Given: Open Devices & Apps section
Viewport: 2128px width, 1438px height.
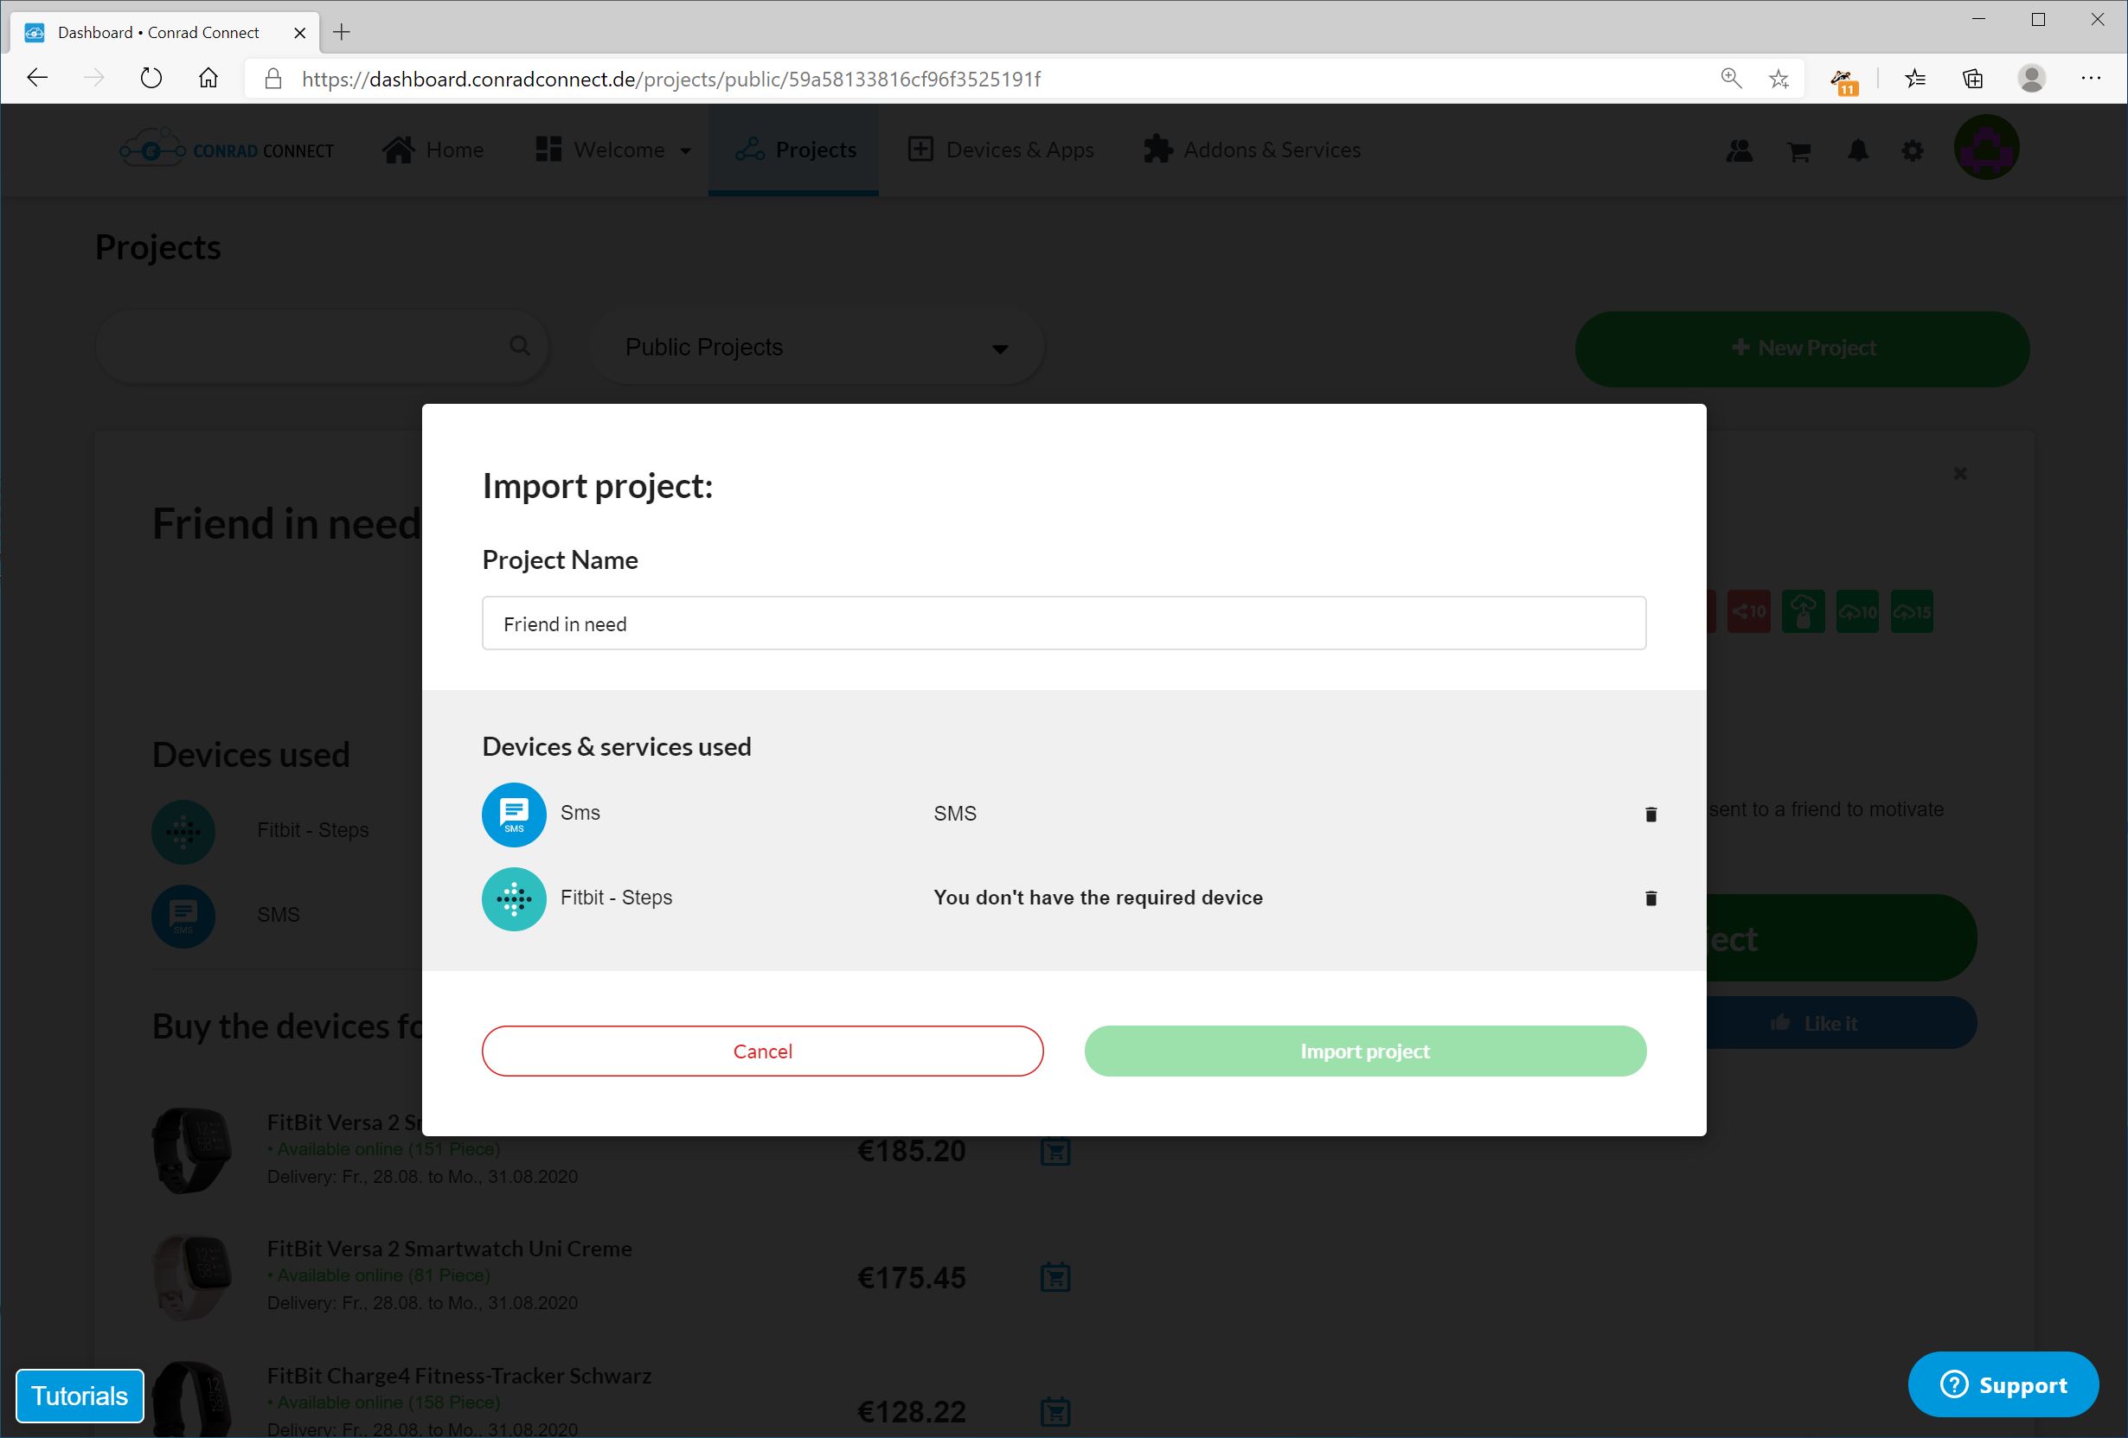Looking at the screenshot, I should (x=1001, y=150).
